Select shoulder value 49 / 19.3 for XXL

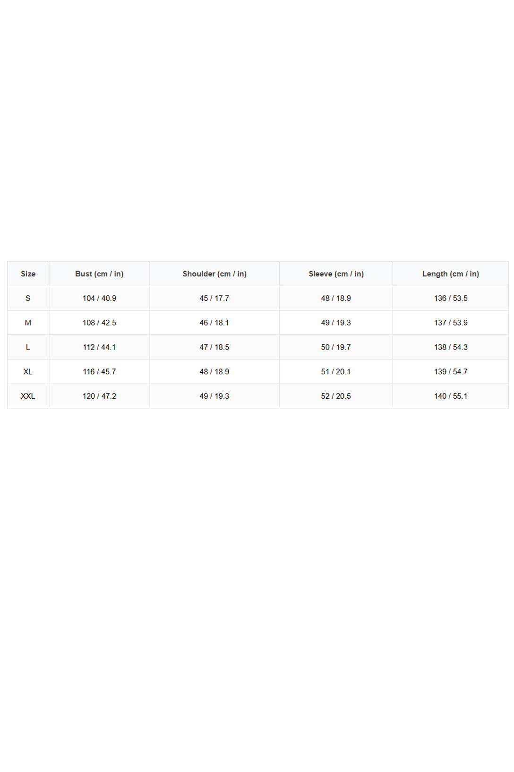214,396
